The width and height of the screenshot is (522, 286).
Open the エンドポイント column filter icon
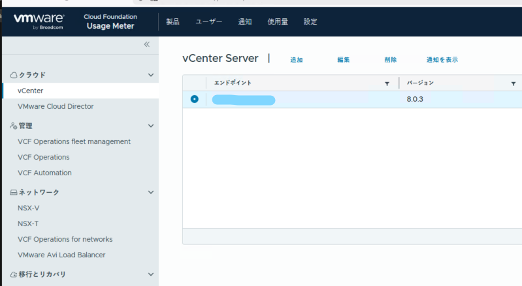click(x=387, y=83)
